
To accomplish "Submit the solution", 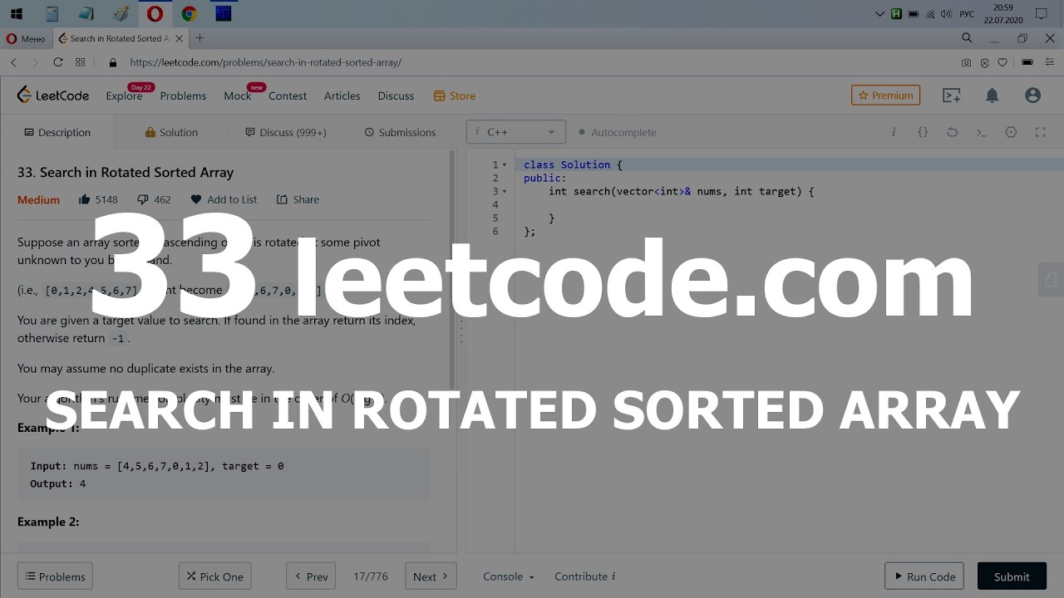I will 1012,576.
